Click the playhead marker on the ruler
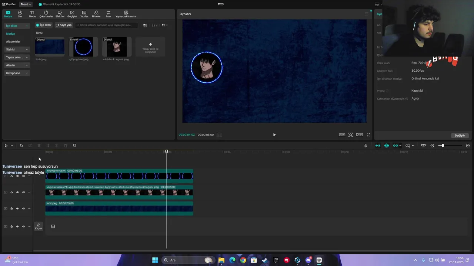Image resolution: width=474 pixels, height=266 pixels. click(167, 151)
